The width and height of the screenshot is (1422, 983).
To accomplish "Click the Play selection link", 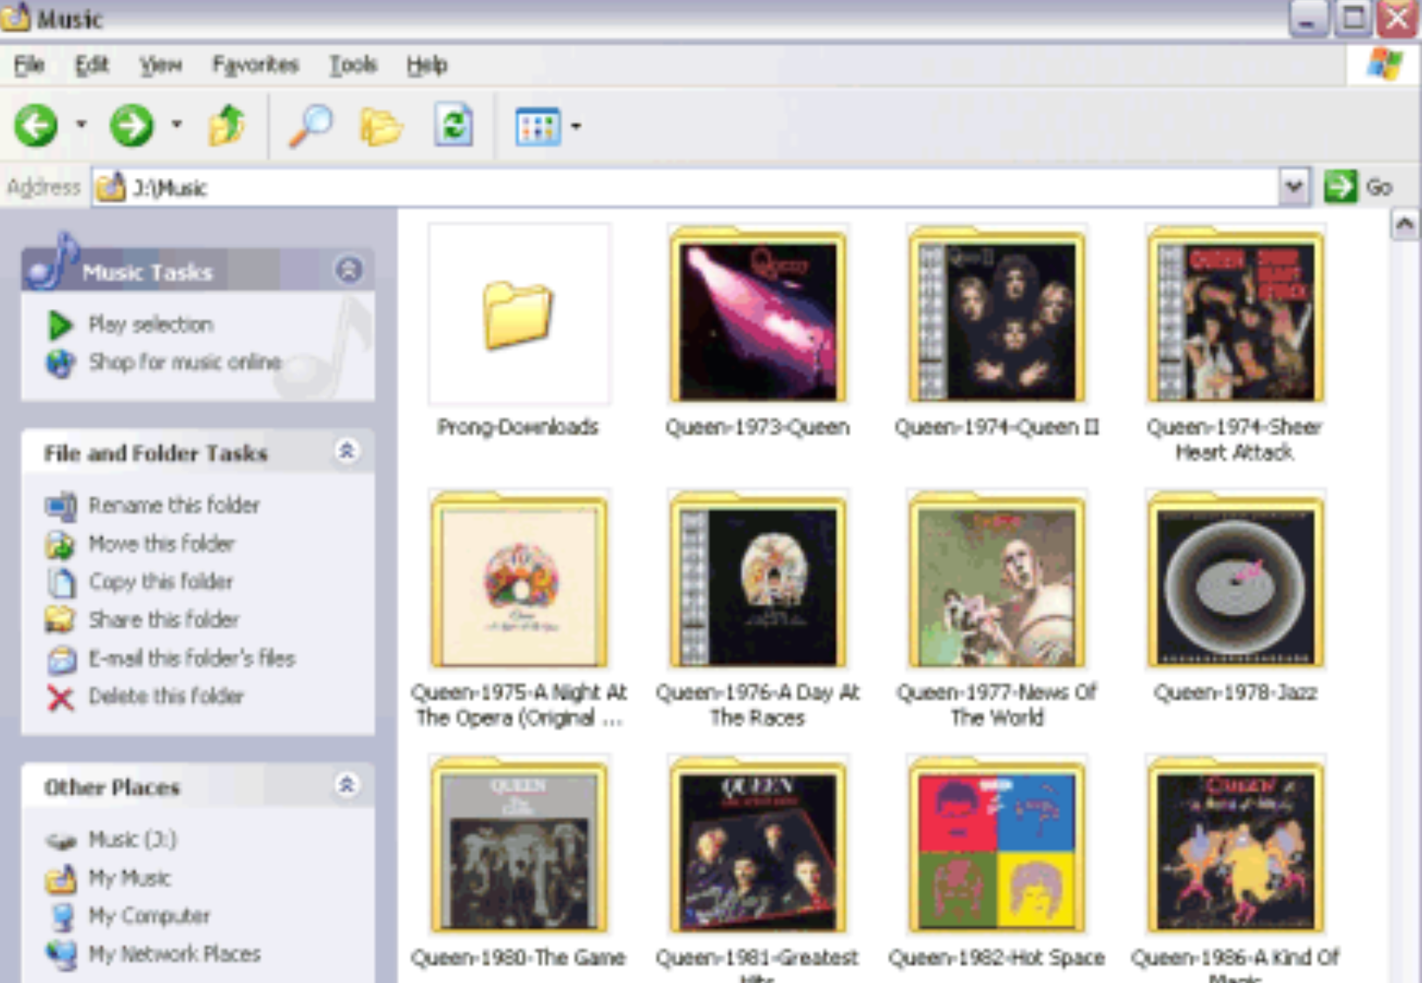I will coord(151,325).
